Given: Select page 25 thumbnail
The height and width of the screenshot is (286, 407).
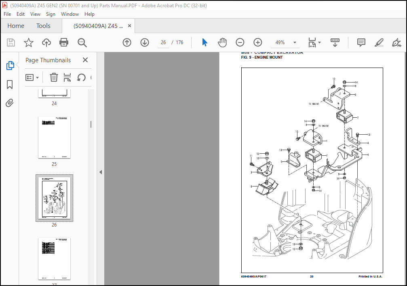Looking at the screenshot, I should [54, 138].
